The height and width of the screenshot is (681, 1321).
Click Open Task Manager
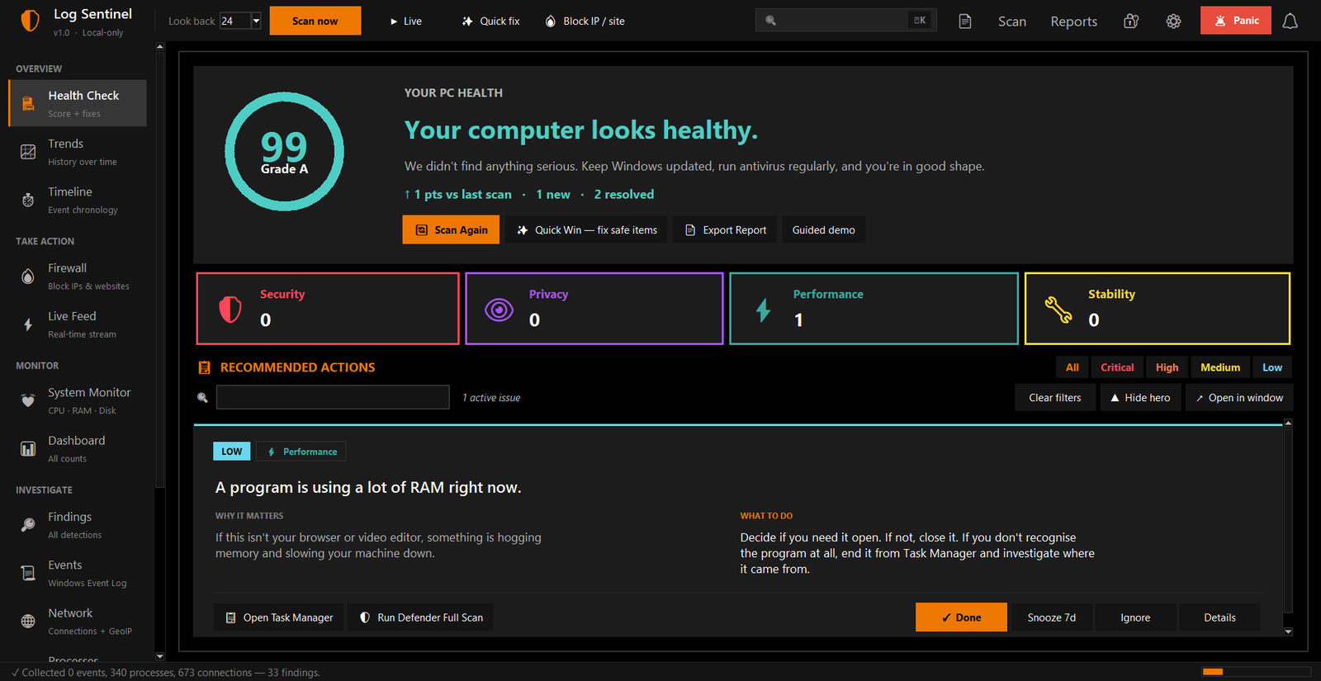click(279, 617)
